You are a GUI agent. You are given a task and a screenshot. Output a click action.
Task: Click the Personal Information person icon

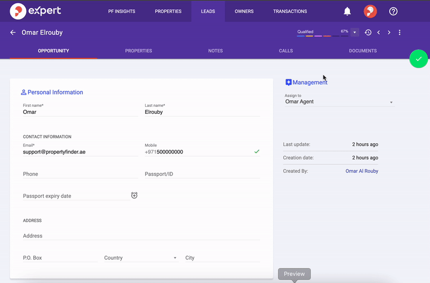click(24, 92)
